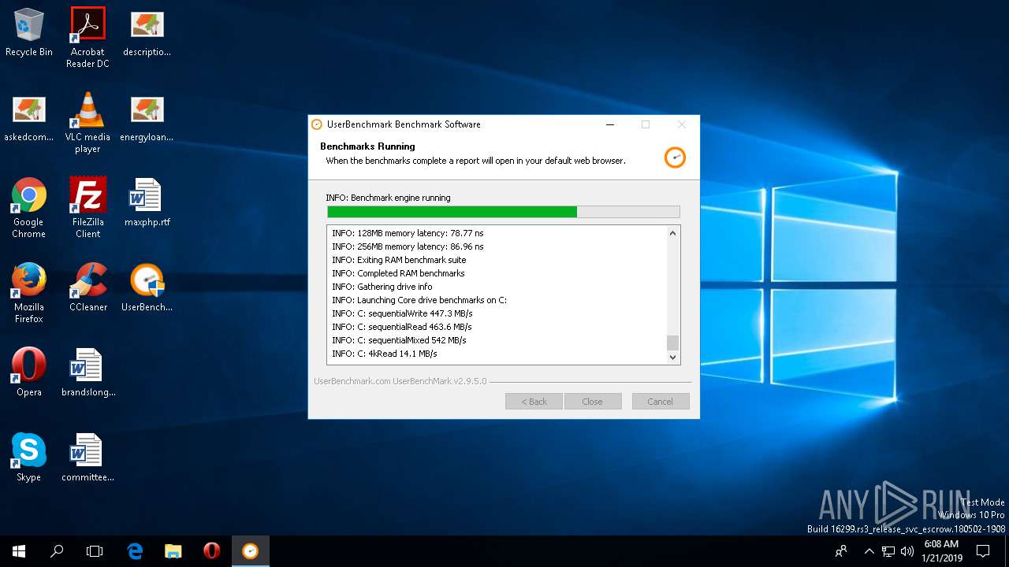
Task: Select the maxphp.rtf document icon
Action: [147, 203]
